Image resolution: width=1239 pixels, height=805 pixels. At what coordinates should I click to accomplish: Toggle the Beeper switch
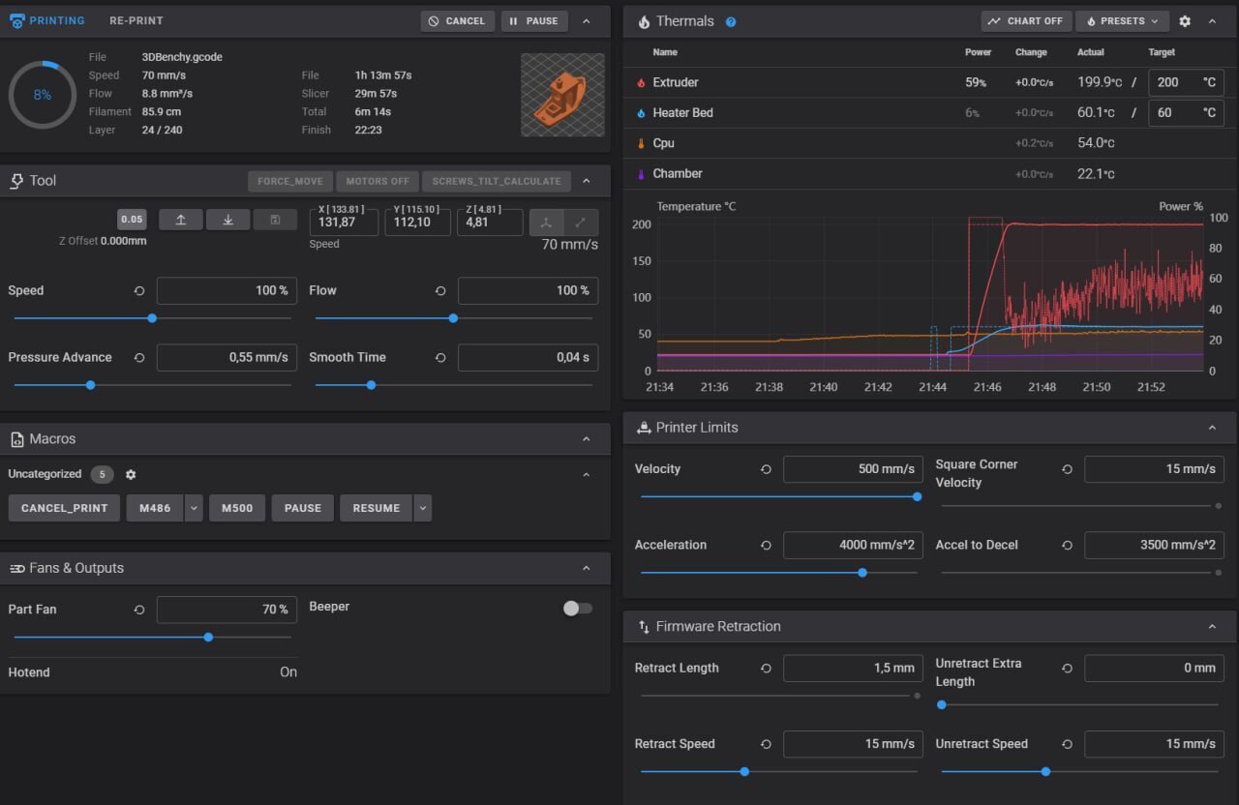(x=577, y=608)
